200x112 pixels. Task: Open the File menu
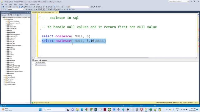2,4
